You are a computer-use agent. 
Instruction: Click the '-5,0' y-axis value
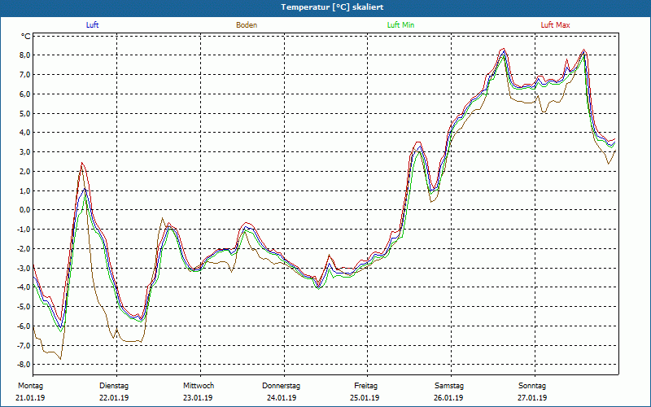(x=24, y=307)
